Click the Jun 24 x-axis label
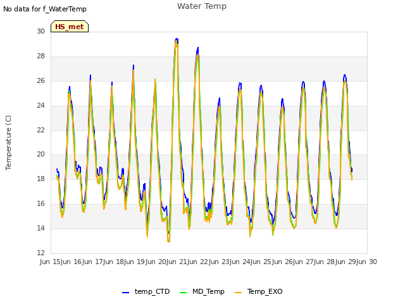The width and height of the screenshot is (405, 304). [241, 262]
